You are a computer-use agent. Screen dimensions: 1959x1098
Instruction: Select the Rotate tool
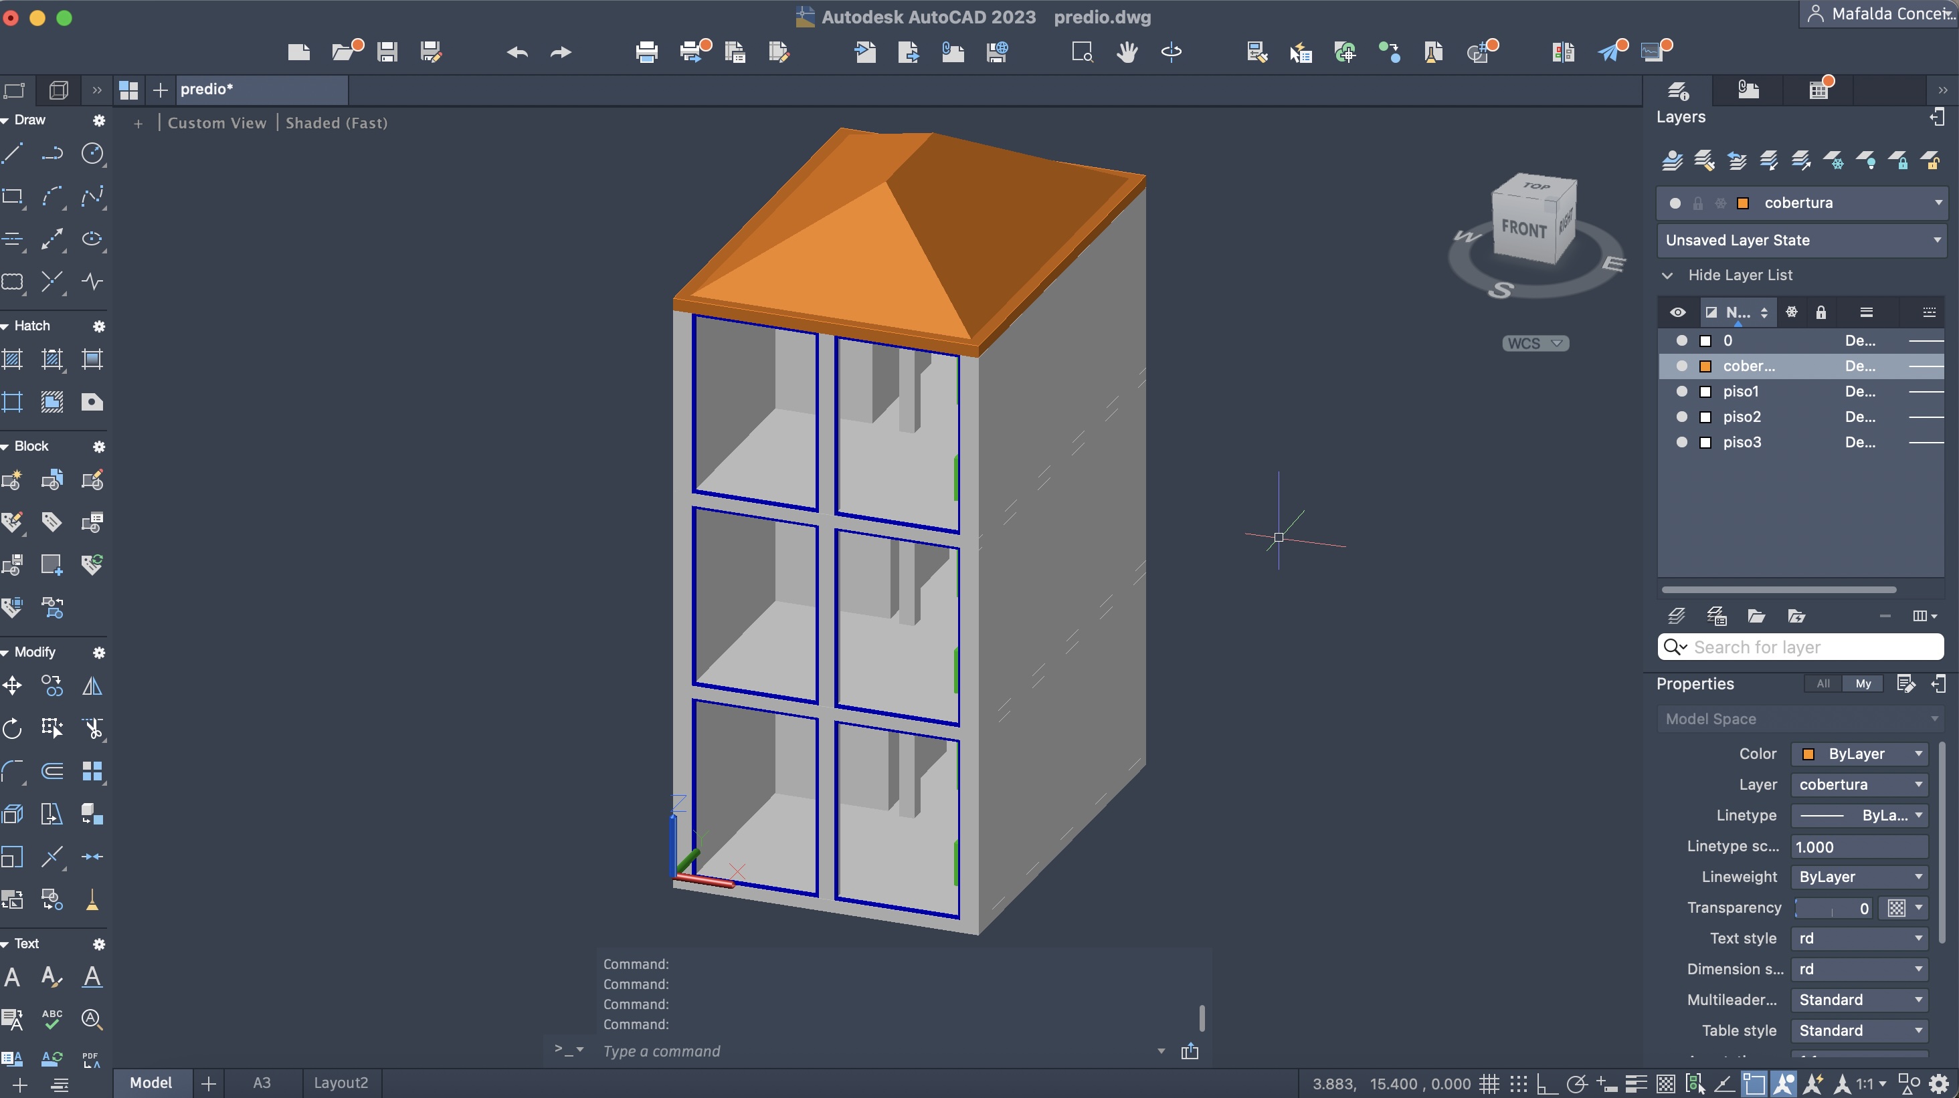point(12,729)
